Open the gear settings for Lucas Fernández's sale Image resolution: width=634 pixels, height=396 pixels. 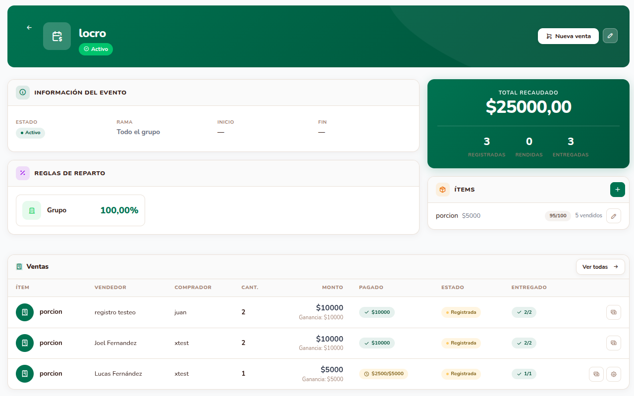[x=614, y=374]
